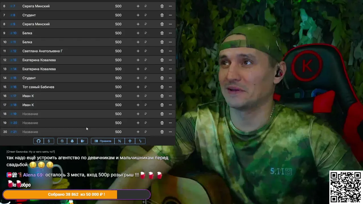The image size is (363, 204).
Task: Click the 500 amount on the Тот самый Бабичев row
Action: pyautogui.click(x=118, y=87)
